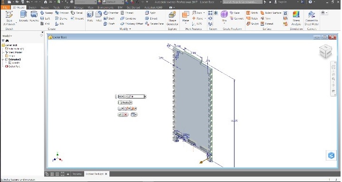Expand the View: Master node
This screenshot has height=182, width=342.
tap(3, 52)
